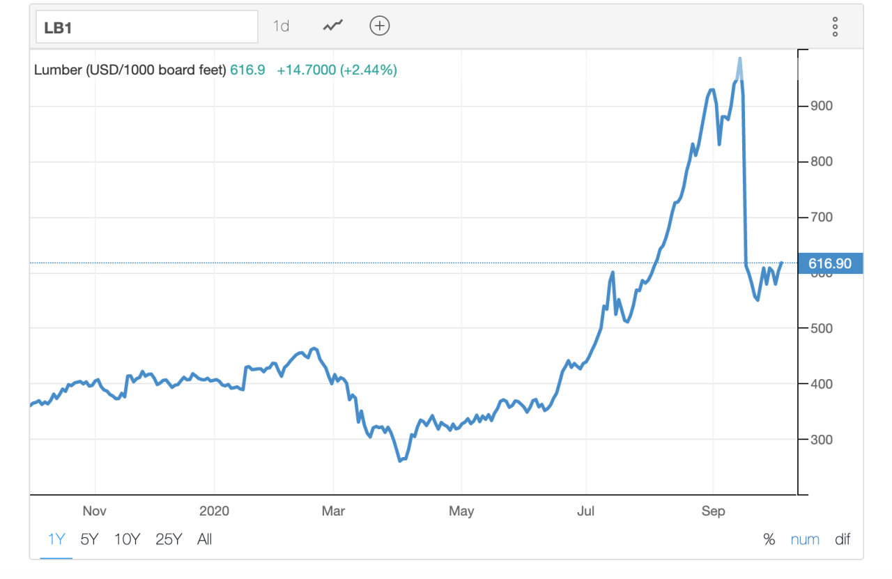Switch to the 5Y time range

click(x=90, y=539)
